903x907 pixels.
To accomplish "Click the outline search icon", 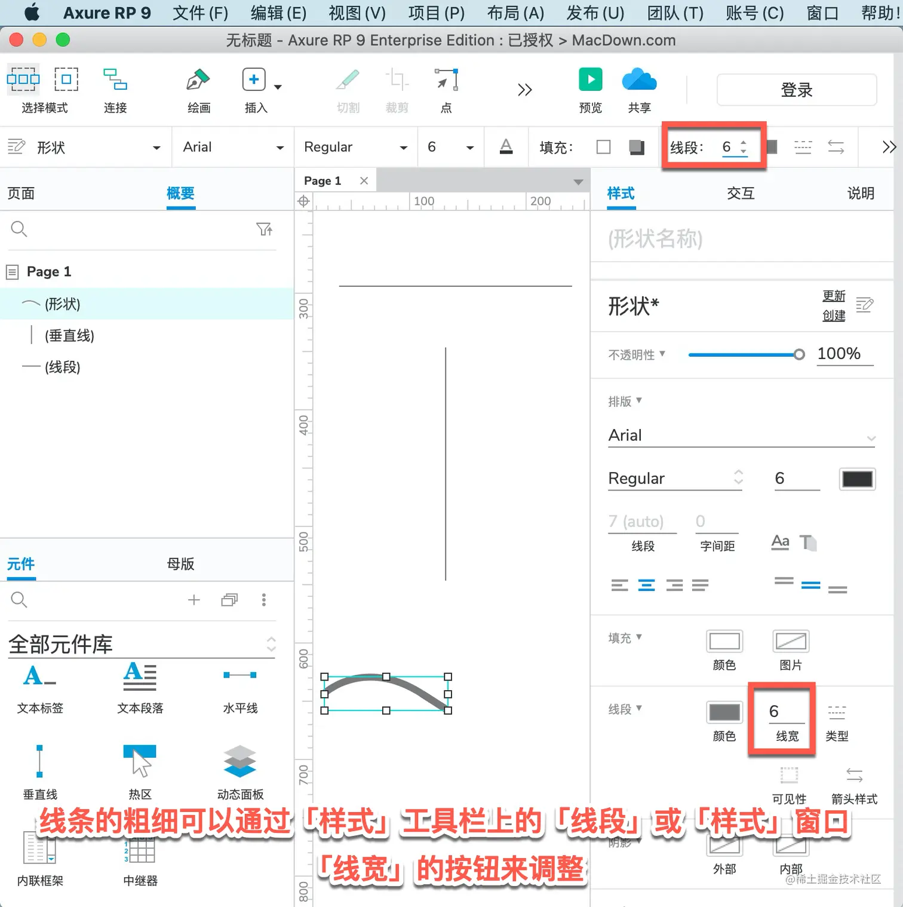I will point(19,229).
